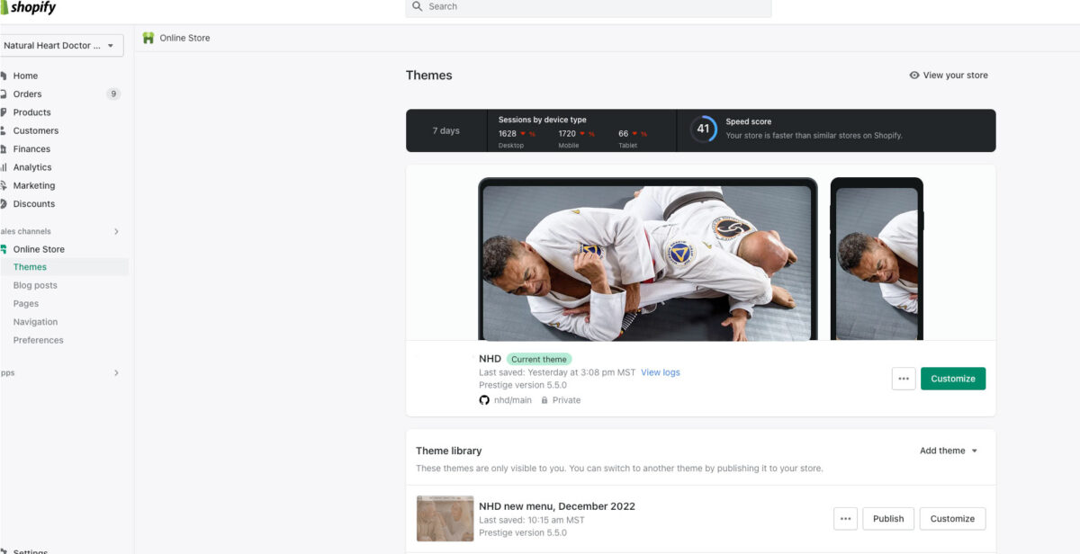This screenshot has height=554, width=1080.
Task: Click the eye icon for View your store
Action: click(914, 76)
